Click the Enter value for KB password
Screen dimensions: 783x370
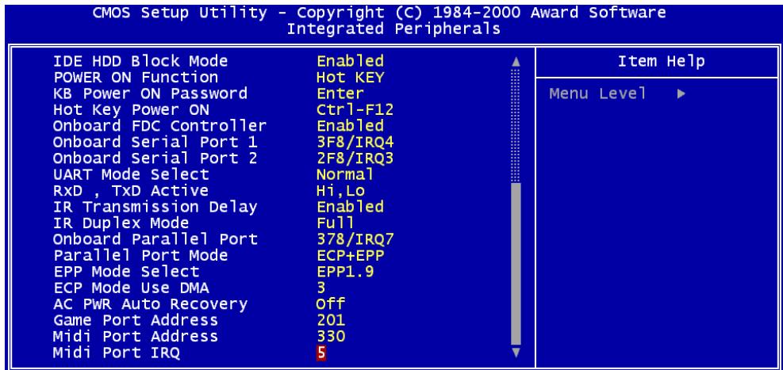tap(340, 93)
